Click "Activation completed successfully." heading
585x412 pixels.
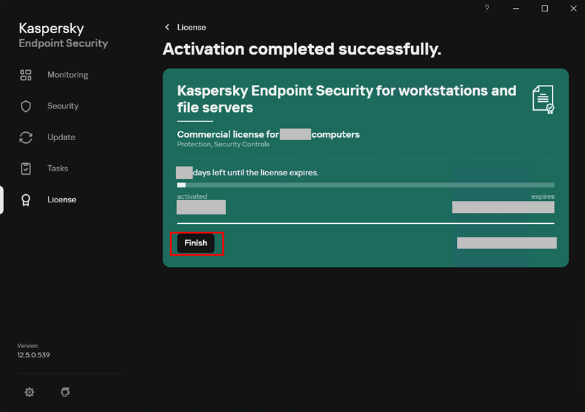coord(302,49)
